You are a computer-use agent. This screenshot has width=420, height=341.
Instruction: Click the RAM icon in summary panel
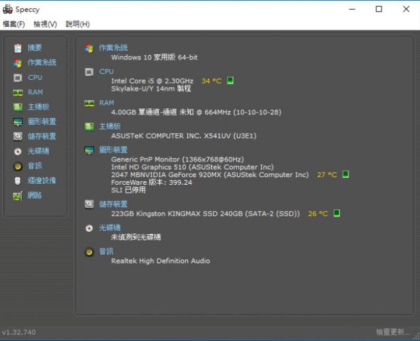point(89,103)
